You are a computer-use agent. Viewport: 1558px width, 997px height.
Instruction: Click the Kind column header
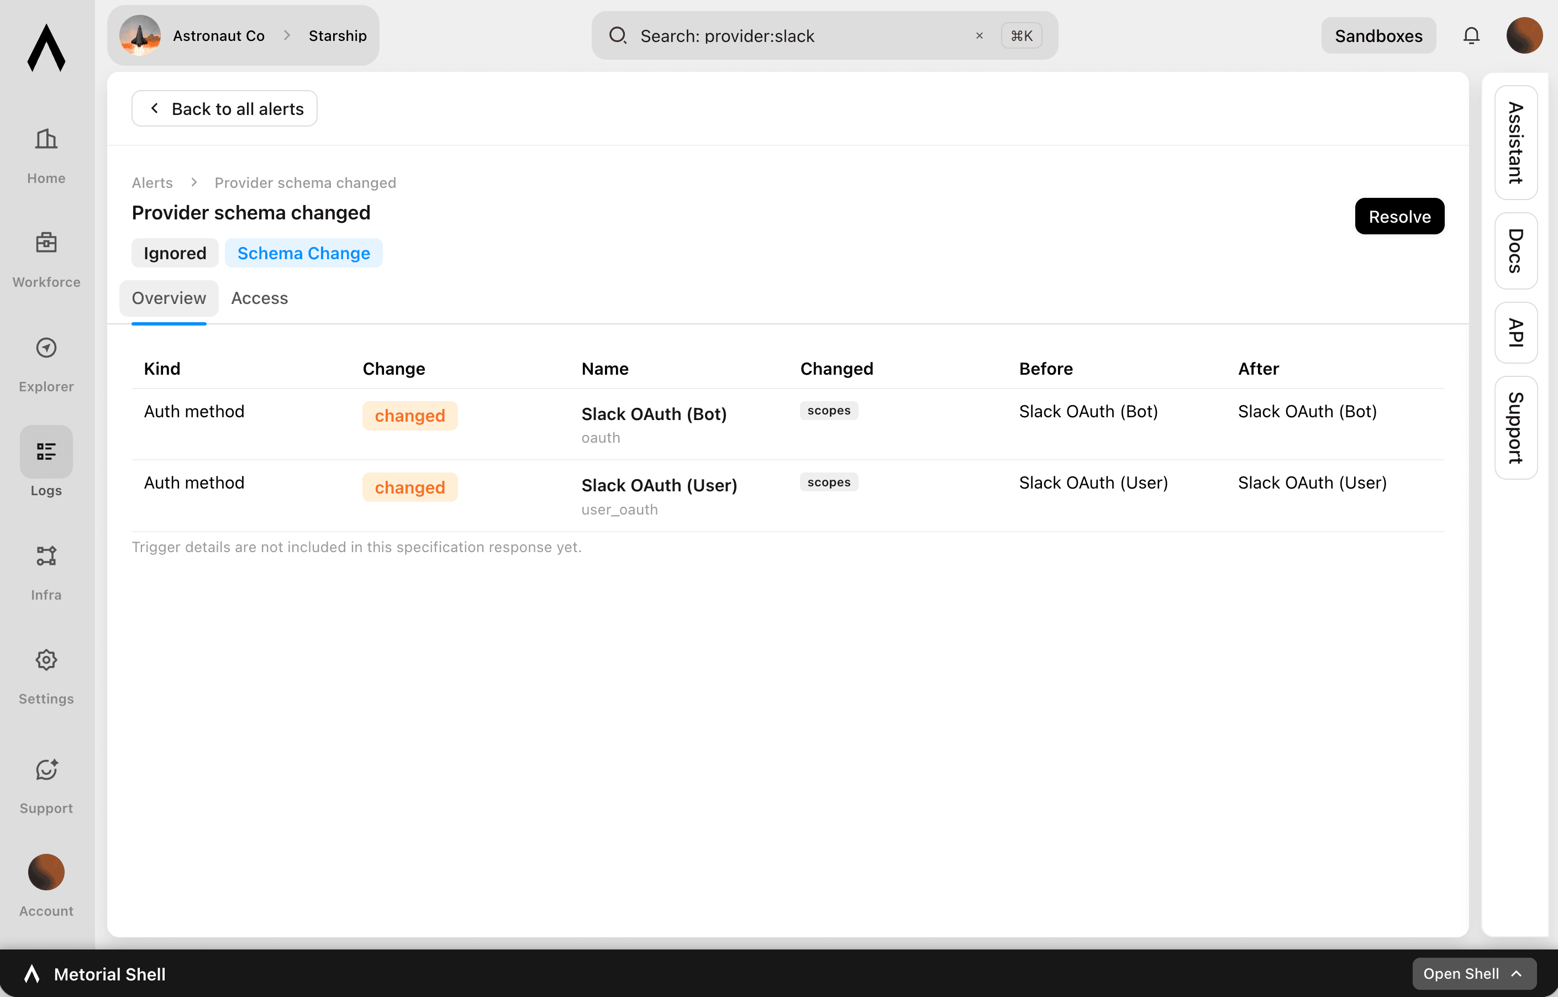click(x=162, y=369)
